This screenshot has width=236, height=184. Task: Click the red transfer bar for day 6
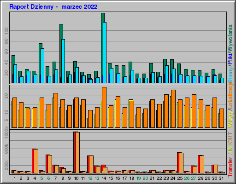tap(47, 164)
